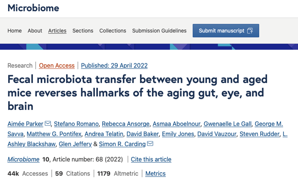Go to the About page
The image size is (298, 185).
[35, 31]
